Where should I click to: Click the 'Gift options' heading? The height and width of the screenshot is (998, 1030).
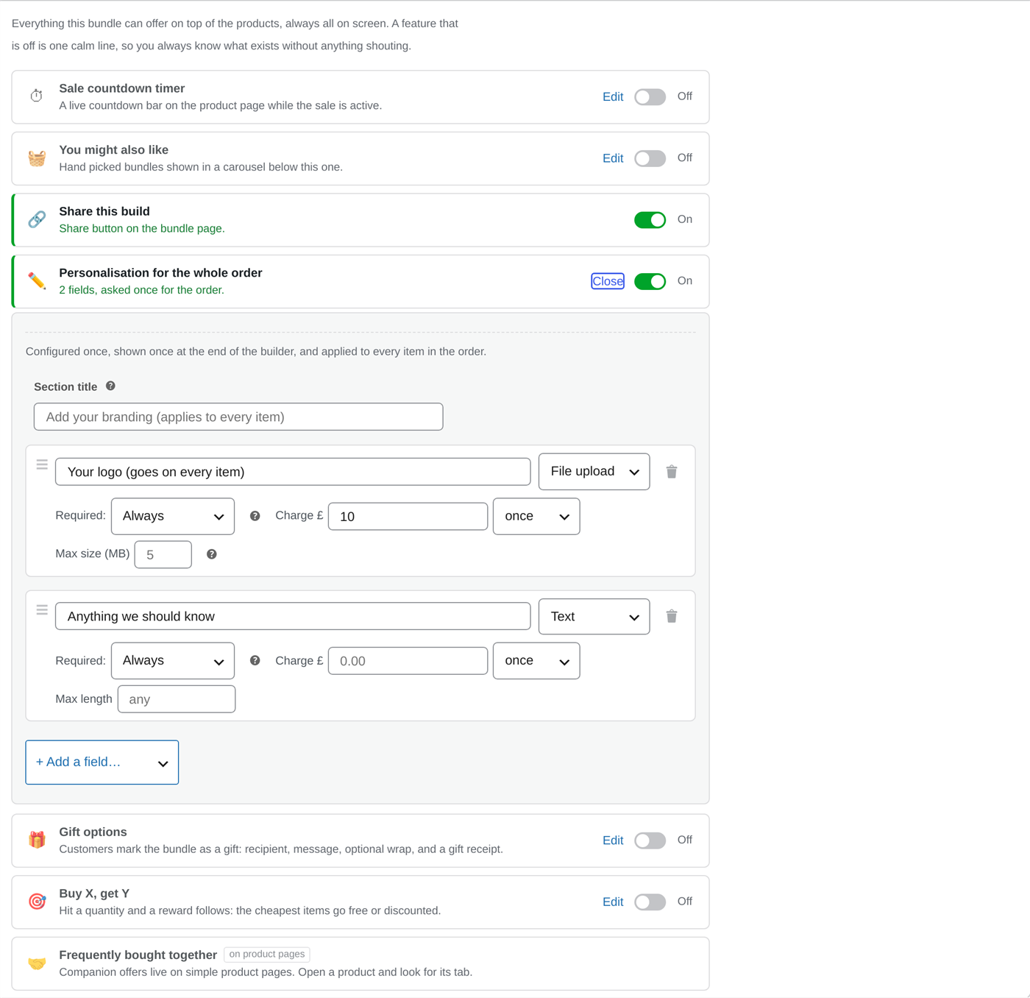click(x=93, y=832)
